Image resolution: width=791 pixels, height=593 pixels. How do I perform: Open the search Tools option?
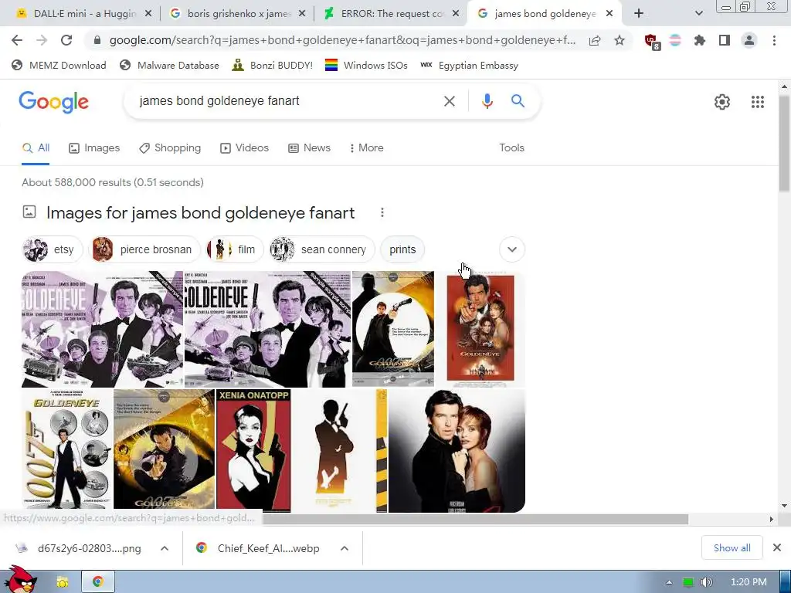click(511, 147)
